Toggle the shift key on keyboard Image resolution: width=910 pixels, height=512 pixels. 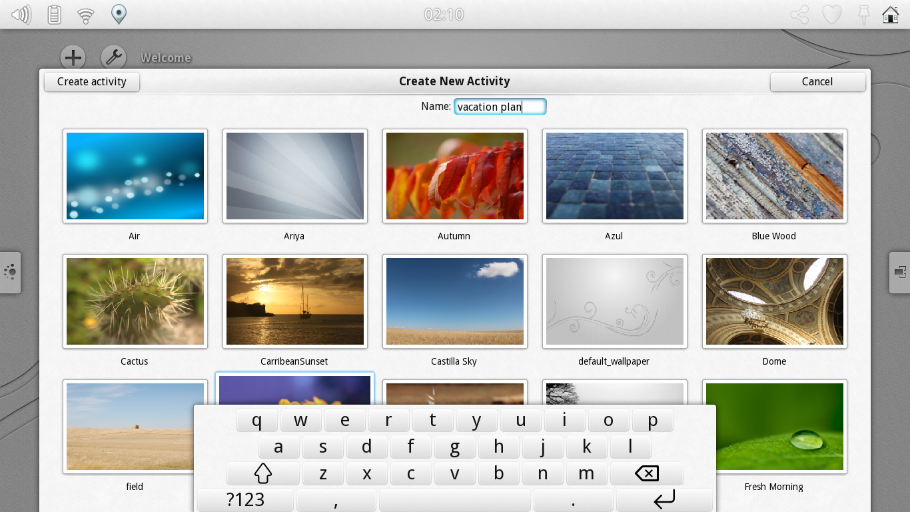tap(263, 474)
